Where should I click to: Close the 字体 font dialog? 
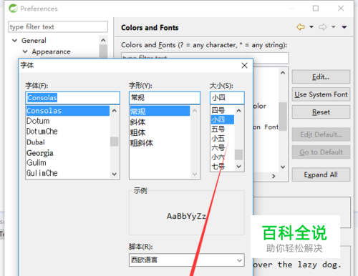[x=244, y=65]
